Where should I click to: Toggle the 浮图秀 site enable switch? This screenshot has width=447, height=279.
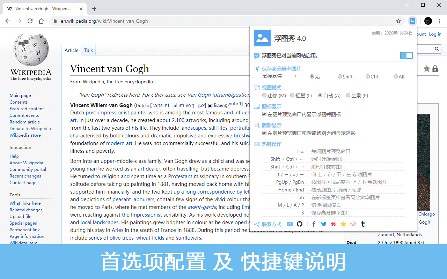click(406, 55)
